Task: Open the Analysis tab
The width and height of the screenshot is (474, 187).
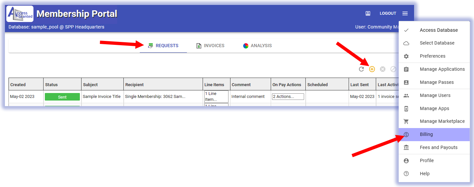Action: click(x=257, y=46)
